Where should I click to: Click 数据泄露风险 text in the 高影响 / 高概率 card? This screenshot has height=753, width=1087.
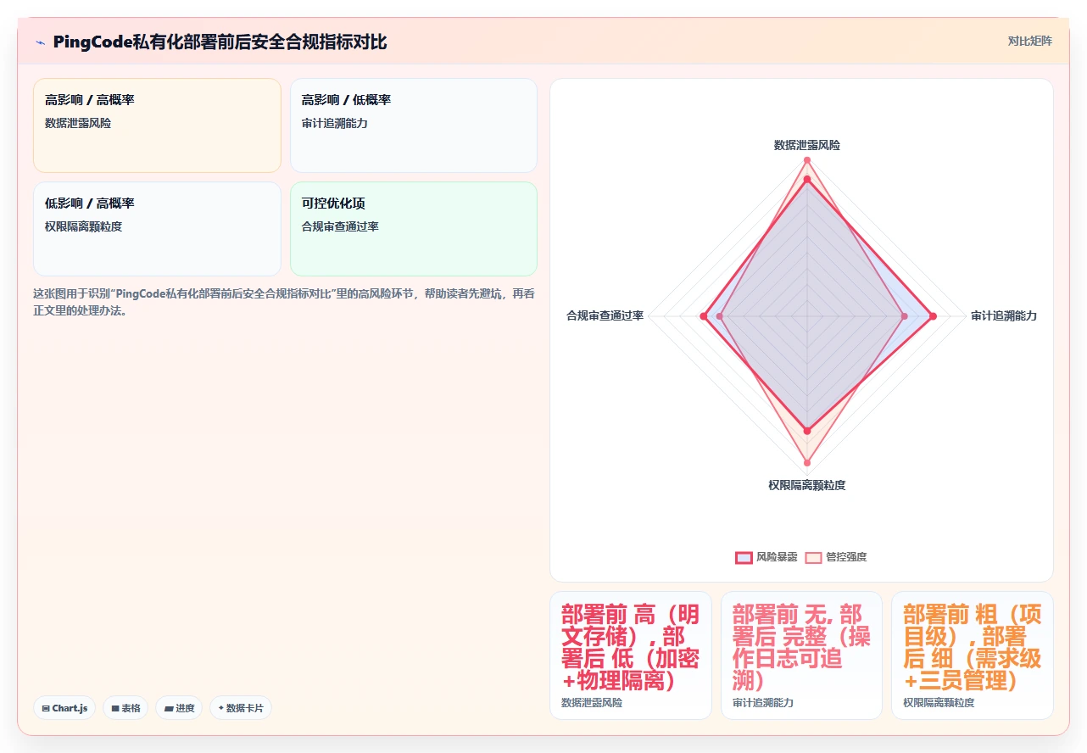click(78, 123)
